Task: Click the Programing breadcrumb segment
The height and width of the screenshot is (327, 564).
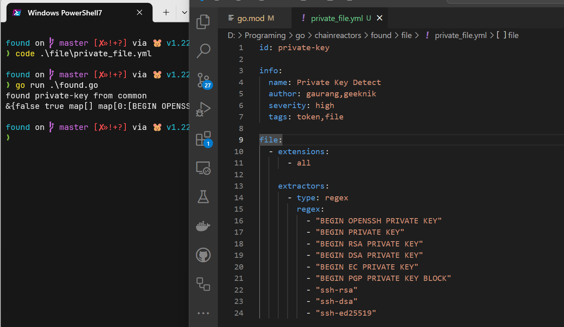Action: pyautogui.click(x=265, y=35)
